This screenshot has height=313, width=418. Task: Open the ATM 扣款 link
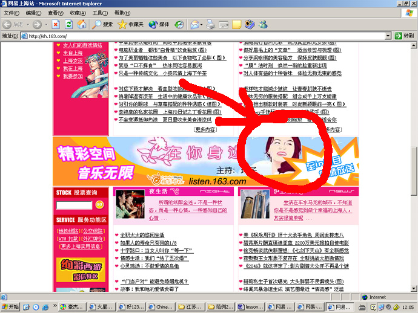pyautogui.click(x=69, y=239)
